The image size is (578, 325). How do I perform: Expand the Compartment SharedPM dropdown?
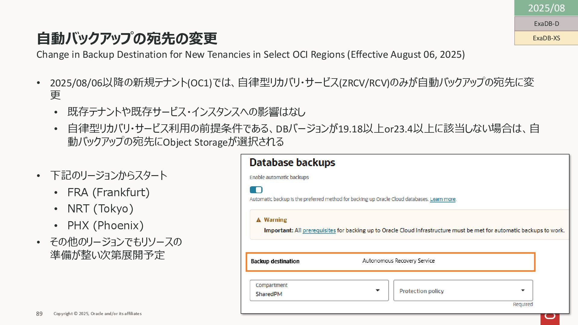319,290
